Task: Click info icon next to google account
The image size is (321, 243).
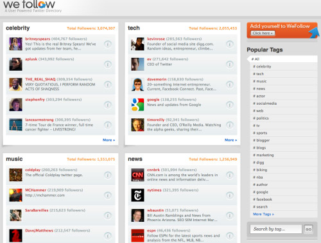Action: click(x=230, y=105)
